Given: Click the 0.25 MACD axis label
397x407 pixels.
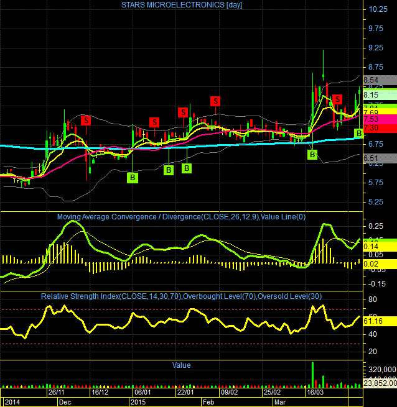Looking at the screenshot, I should pyautogui.click(x=376, y=226).
